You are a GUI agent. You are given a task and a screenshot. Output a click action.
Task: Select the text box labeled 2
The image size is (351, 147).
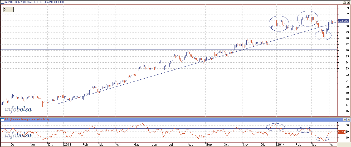8,10
